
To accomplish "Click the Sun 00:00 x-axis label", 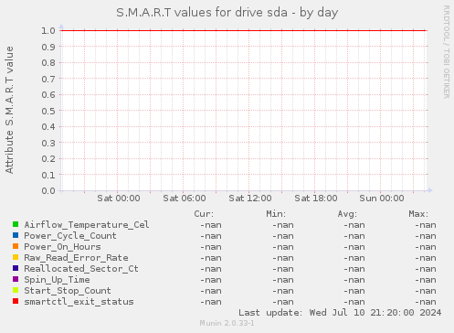I will [x=382, y=199].
